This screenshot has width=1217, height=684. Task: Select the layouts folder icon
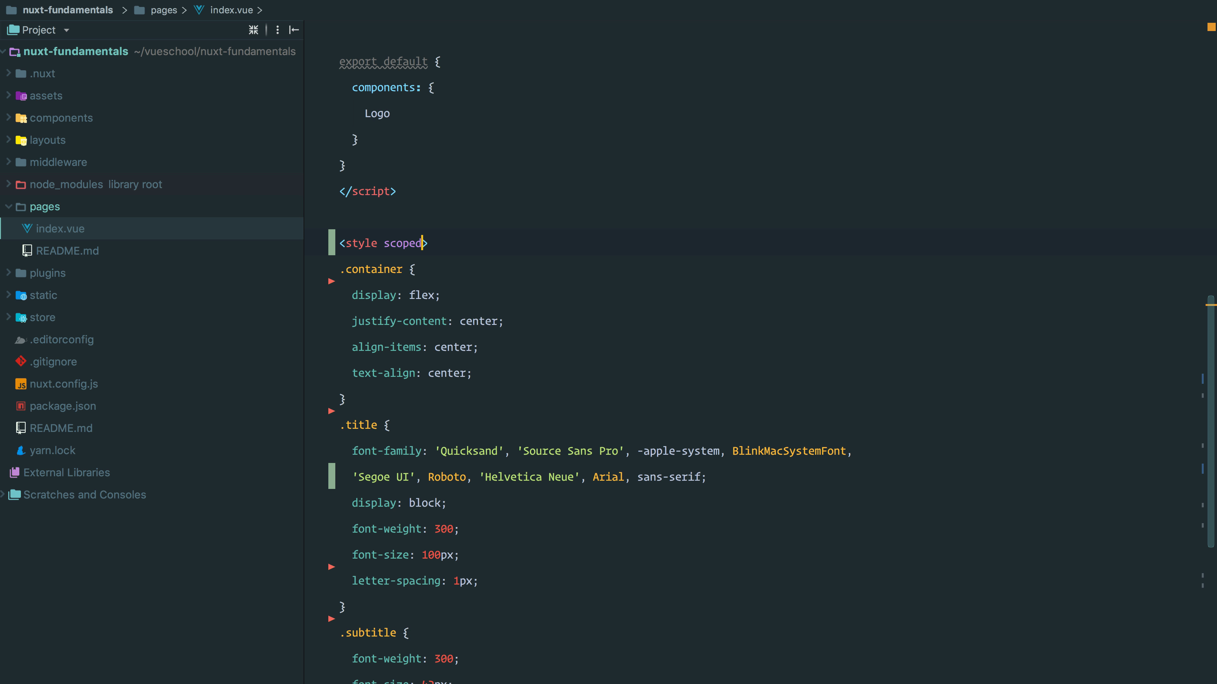(21, 140)
